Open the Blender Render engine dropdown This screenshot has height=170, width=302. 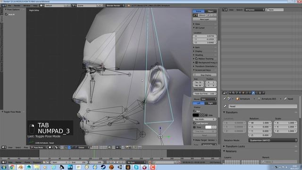pos(115,6)
